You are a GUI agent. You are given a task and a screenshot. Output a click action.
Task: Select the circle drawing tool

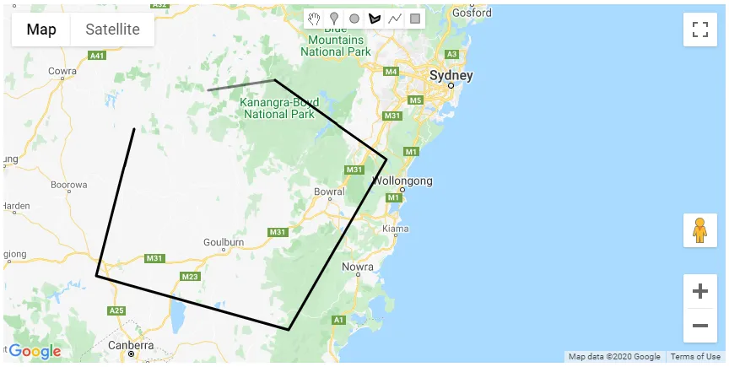tap(354, 19)
